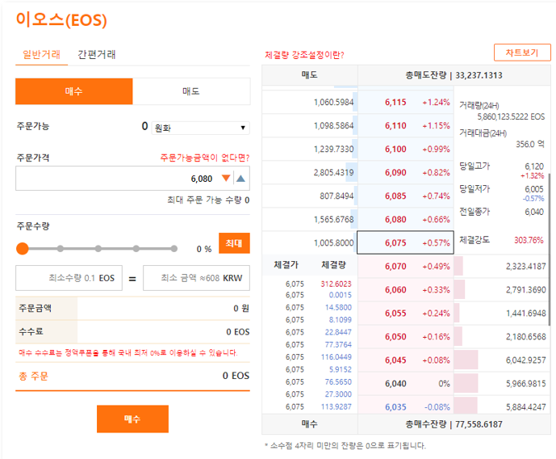Click the 최소수량 0.1 EOS quantity field

pos(69,278)
